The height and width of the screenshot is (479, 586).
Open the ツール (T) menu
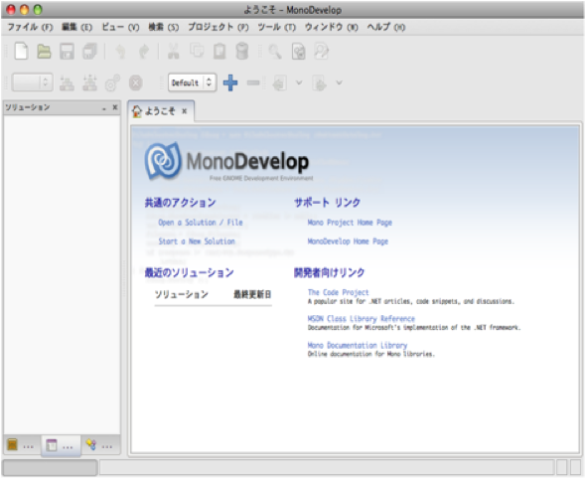[276, 27]
